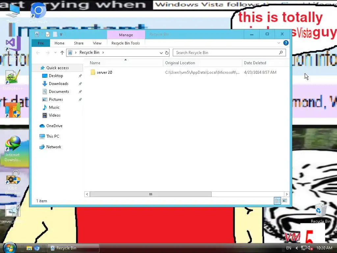Image resolution: width=337 pixels, height=253 pixels.
Task: Select This PC in the navigation pane
Action: click(52, 136)
